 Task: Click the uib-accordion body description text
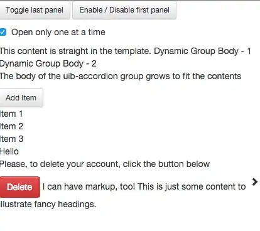[121, 76]
